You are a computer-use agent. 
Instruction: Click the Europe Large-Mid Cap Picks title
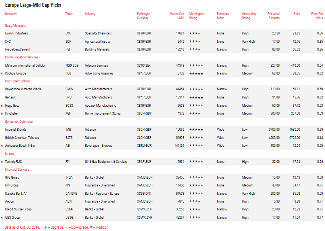[x=33, y=5]
